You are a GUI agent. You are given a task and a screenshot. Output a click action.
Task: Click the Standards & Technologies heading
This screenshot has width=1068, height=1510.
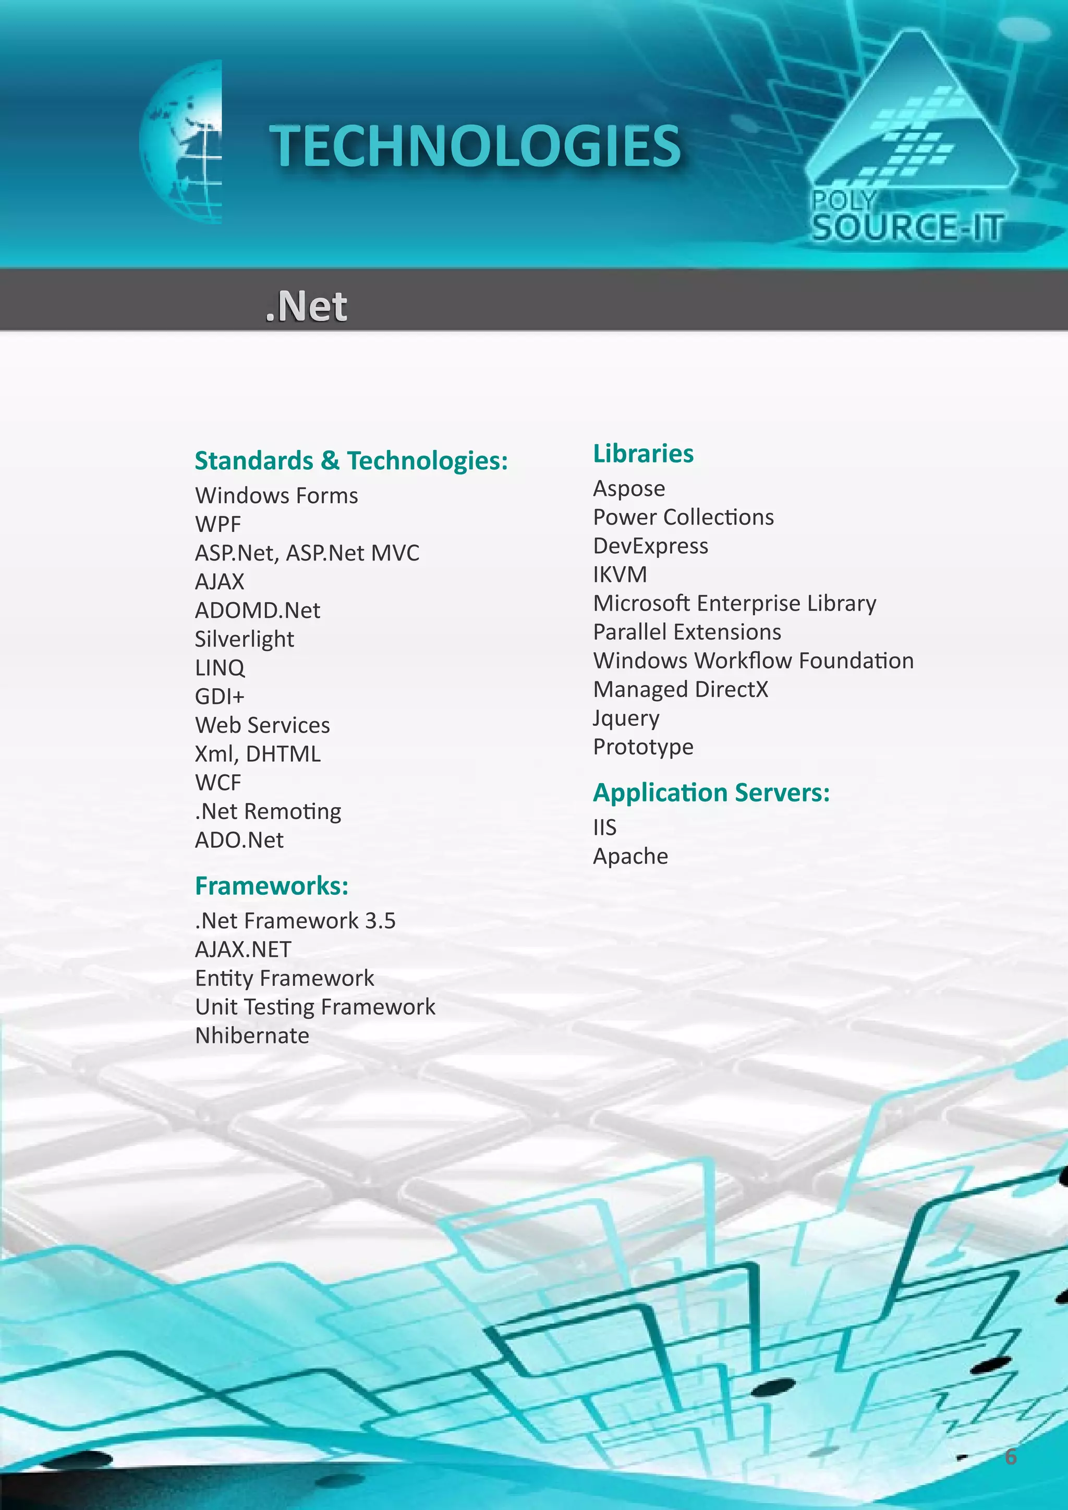coord(351,460)
